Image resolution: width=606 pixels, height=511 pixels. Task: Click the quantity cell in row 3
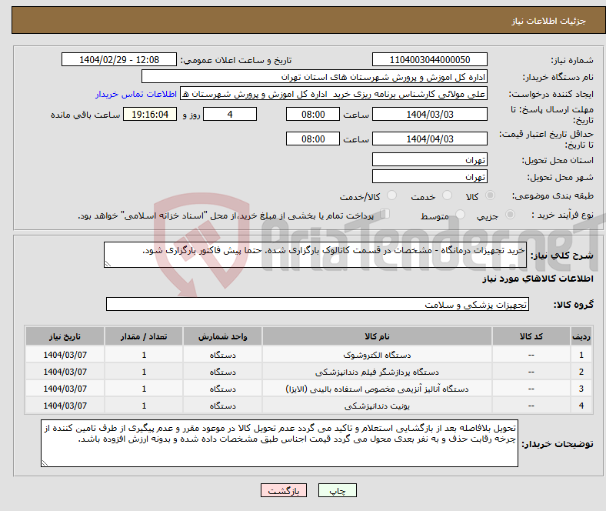144,389
